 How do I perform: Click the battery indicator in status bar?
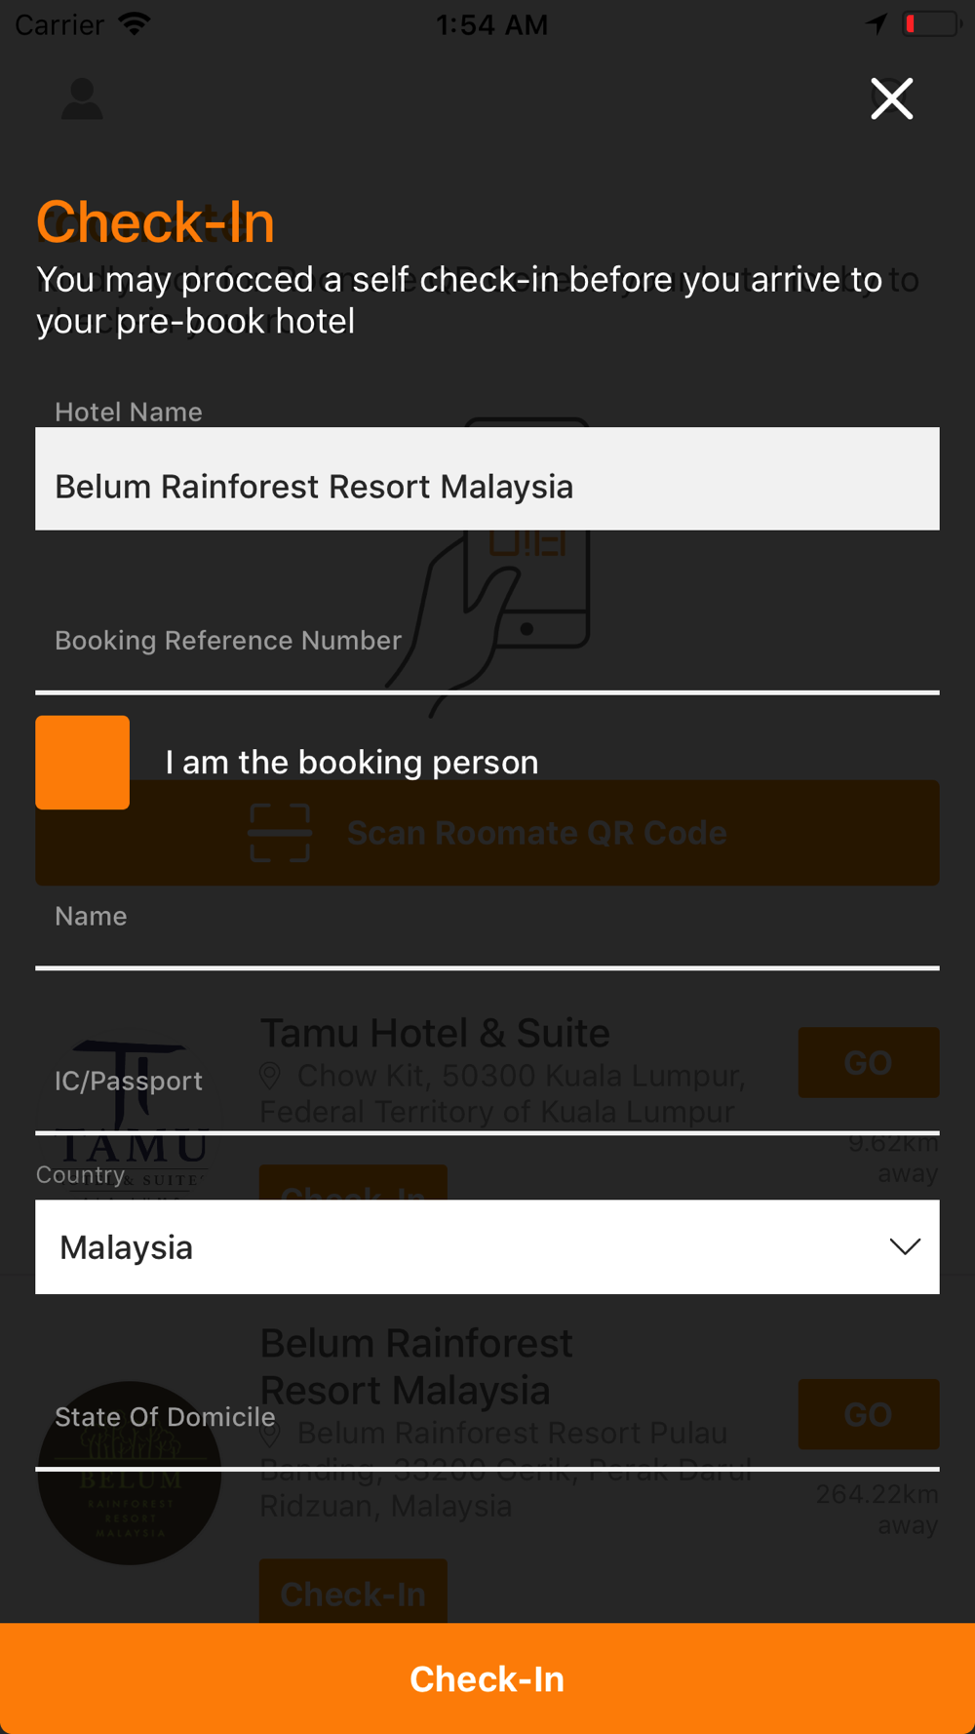(x=932, y=23)
